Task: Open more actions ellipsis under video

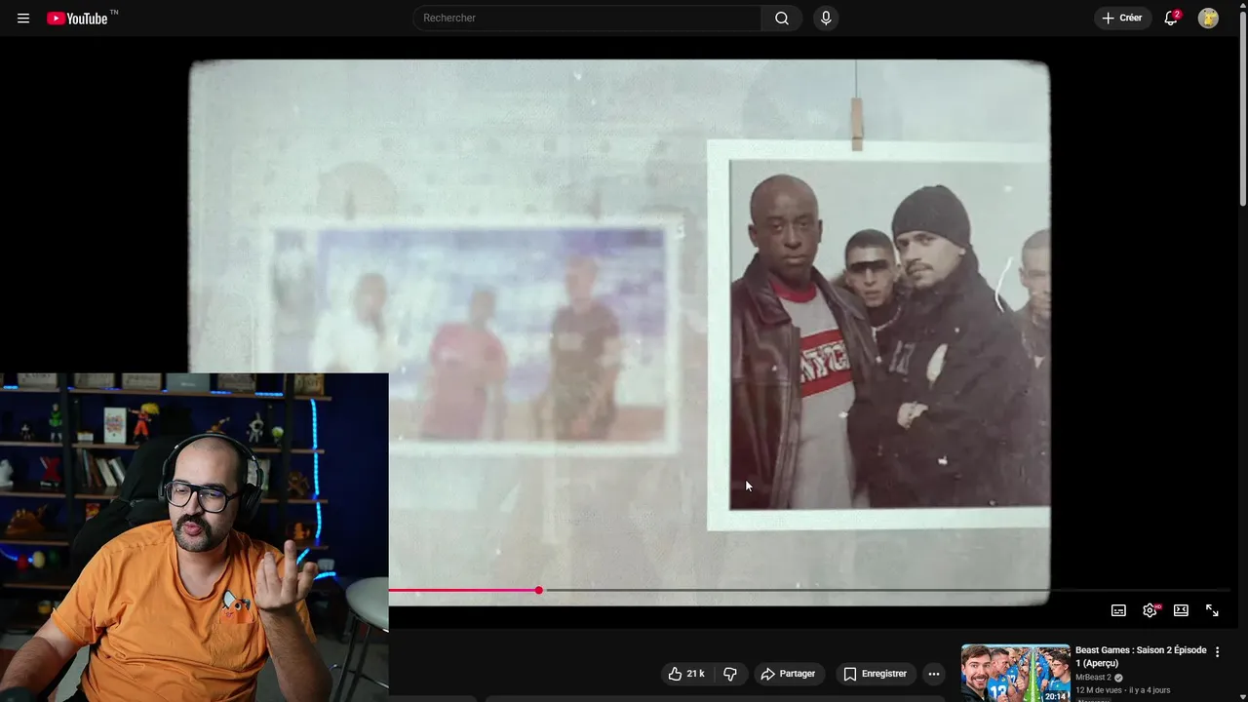Action: coord(934,674)
